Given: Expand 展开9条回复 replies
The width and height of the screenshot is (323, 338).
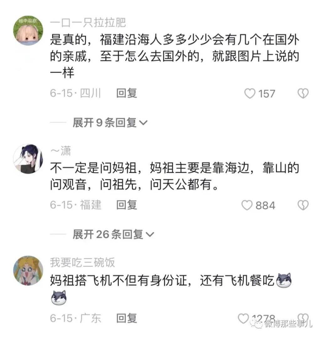Looking at the screenshot, I should coord(110,123).
